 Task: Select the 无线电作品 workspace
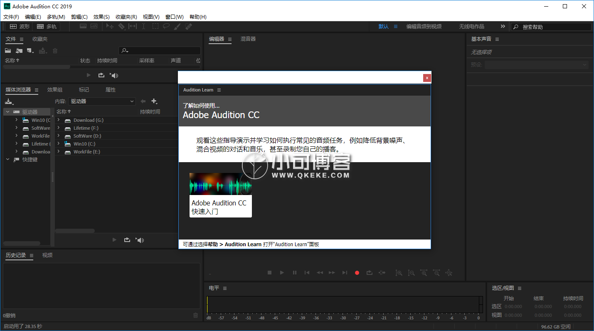(x=472, y=27)
